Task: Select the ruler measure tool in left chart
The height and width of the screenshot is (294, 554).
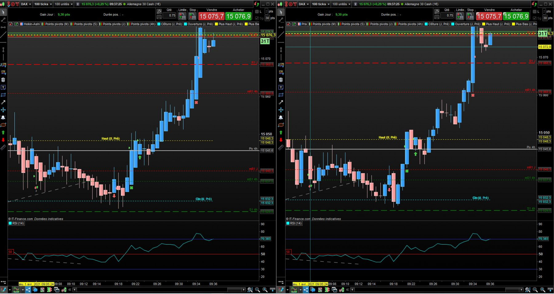Action: [x=3, y=148]
